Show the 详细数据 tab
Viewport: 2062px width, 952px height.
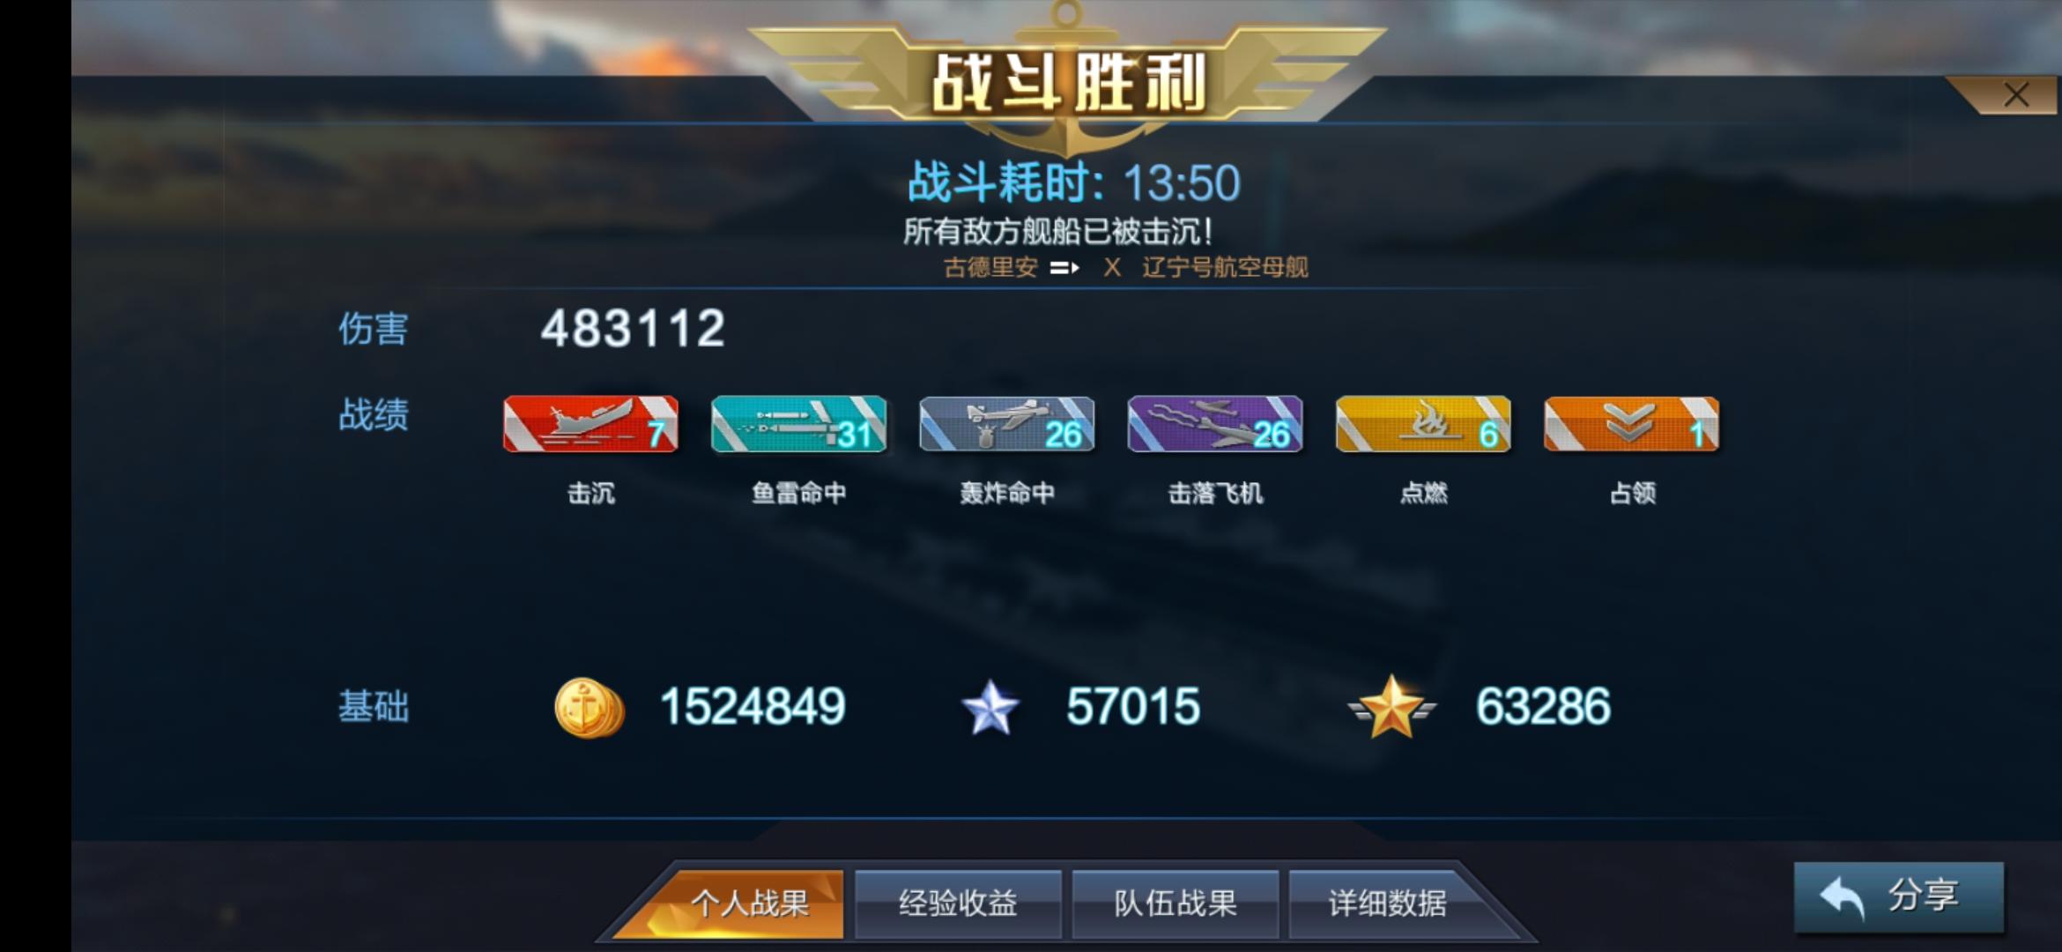[x=1388, y=904]
